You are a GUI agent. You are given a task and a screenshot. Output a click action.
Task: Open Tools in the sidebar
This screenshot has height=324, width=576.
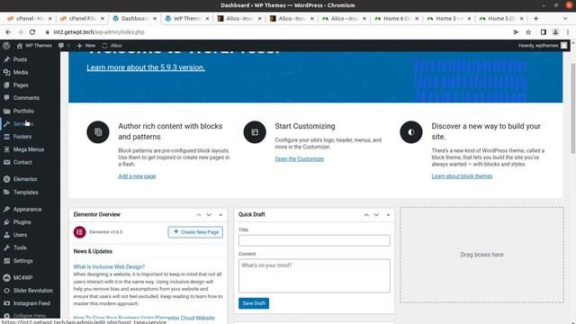(x=20, y=248)
